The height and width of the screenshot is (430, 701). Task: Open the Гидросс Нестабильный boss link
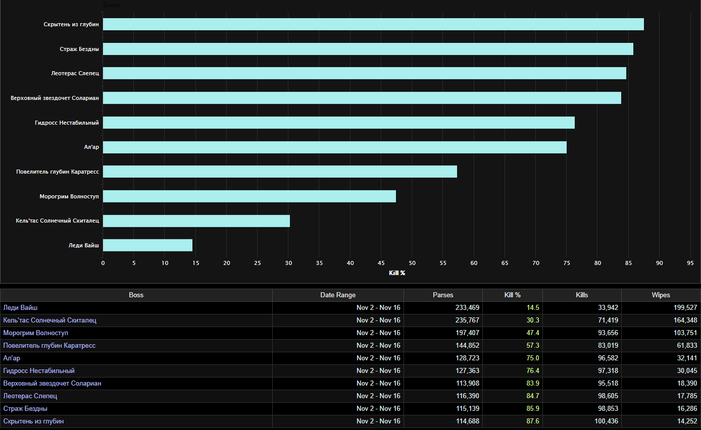pos(39,370)
